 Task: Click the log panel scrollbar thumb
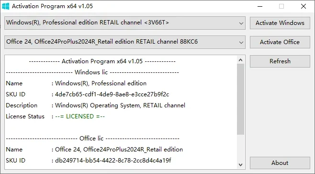(x=240, y=99)
